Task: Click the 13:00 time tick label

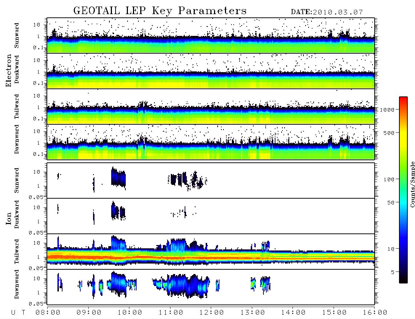Action: click(253, 313)
